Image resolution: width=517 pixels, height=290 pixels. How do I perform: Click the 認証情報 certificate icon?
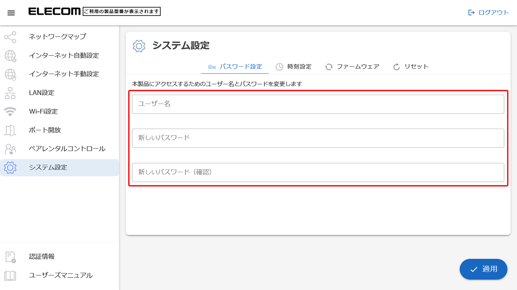click(x=10, y=257)
